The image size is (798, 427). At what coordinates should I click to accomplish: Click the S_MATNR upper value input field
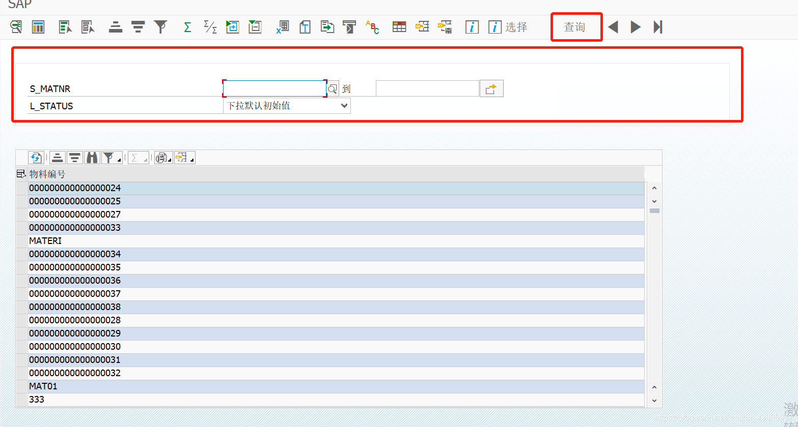427,88
